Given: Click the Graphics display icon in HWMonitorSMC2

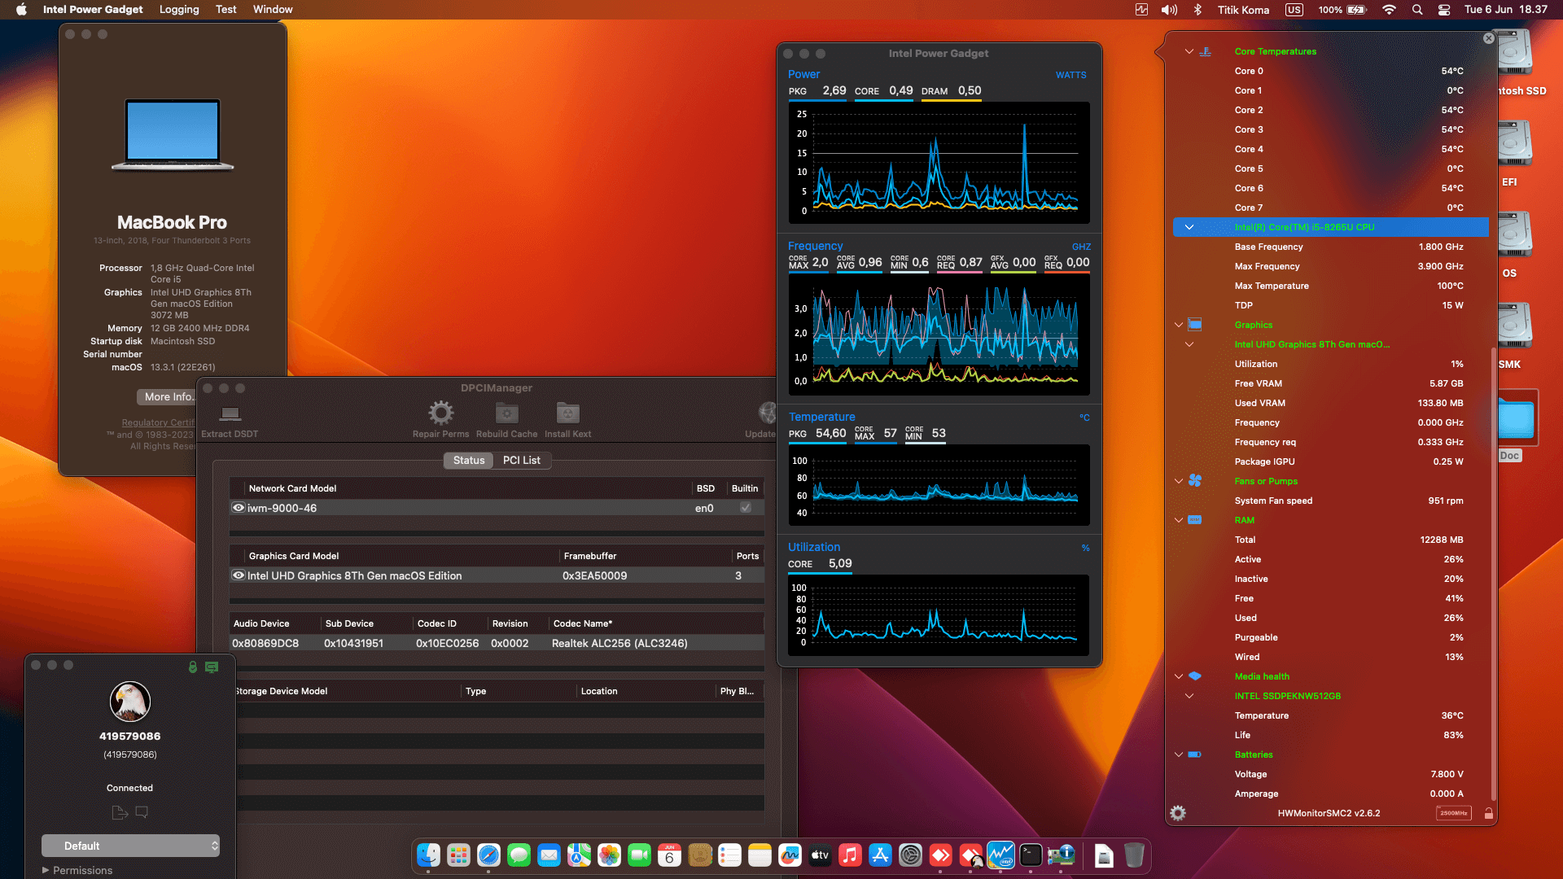Looking at the screenshot, I should [1195, 325].
